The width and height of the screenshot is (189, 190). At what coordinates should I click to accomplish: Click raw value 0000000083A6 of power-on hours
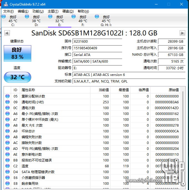[x=167, y=102]
